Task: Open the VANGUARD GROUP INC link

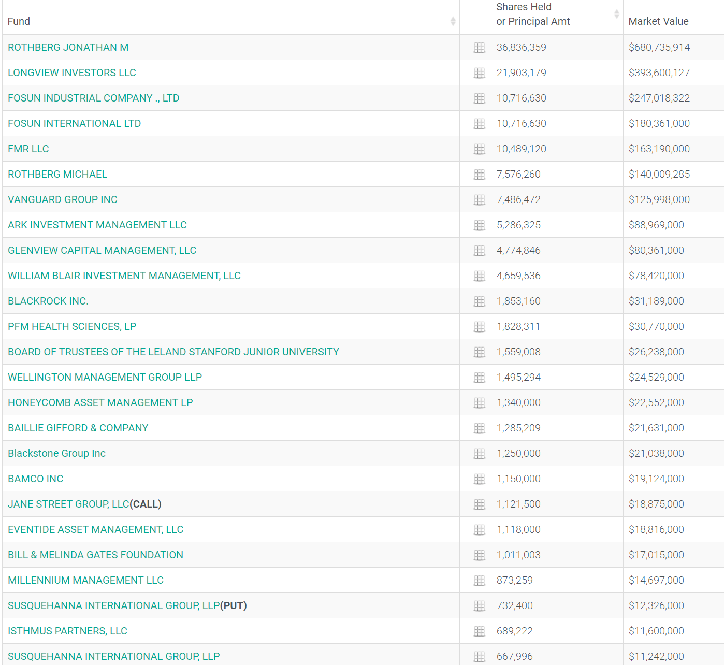Action: [x=63, y=199]
